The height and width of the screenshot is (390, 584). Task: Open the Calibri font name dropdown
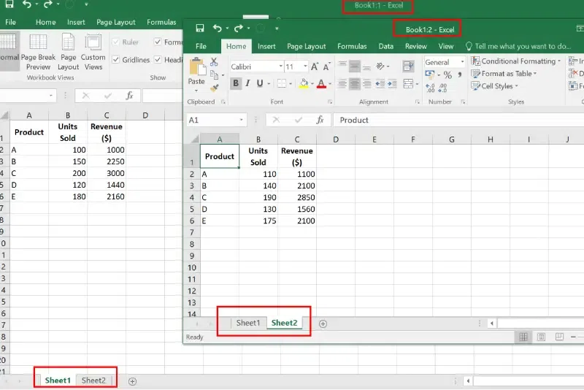[x=281, y=66]
